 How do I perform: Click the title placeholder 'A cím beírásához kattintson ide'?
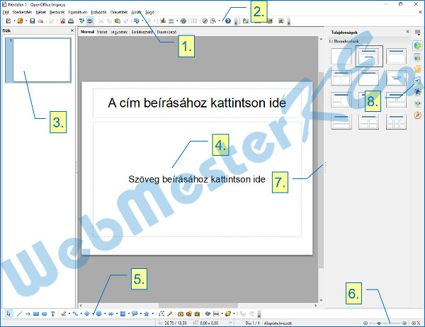tap(197, 103)
